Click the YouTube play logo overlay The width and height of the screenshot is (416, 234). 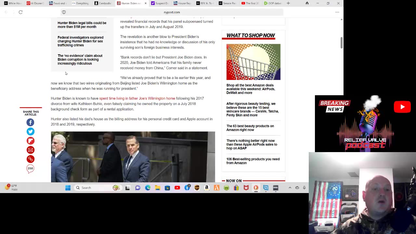pos(402,107)
